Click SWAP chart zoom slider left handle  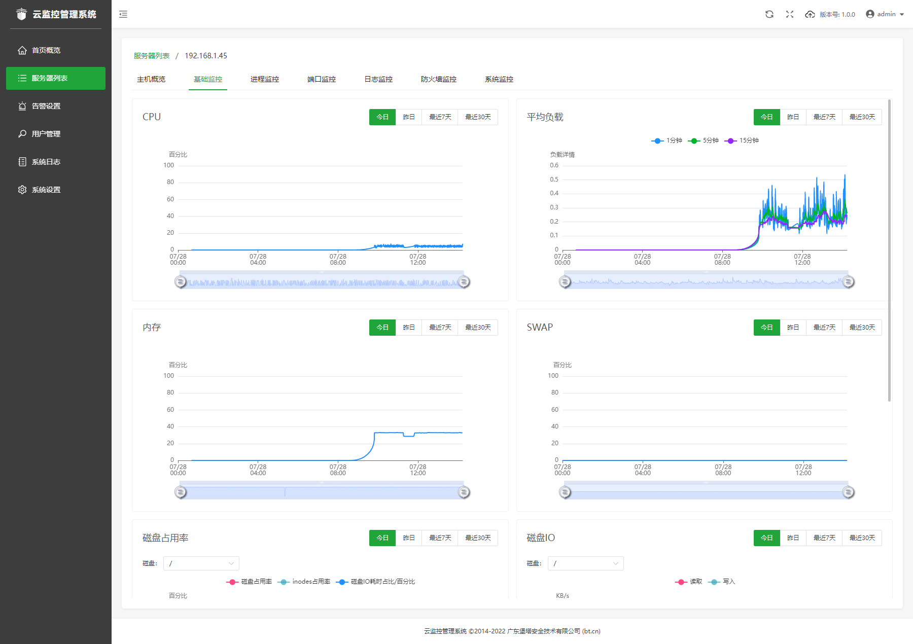point(565,492)
